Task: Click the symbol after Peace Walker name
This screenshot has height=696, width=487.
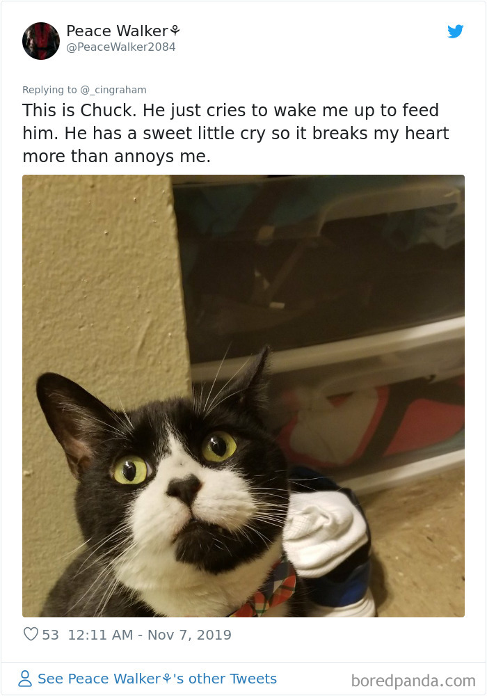Action: (175, 31)
